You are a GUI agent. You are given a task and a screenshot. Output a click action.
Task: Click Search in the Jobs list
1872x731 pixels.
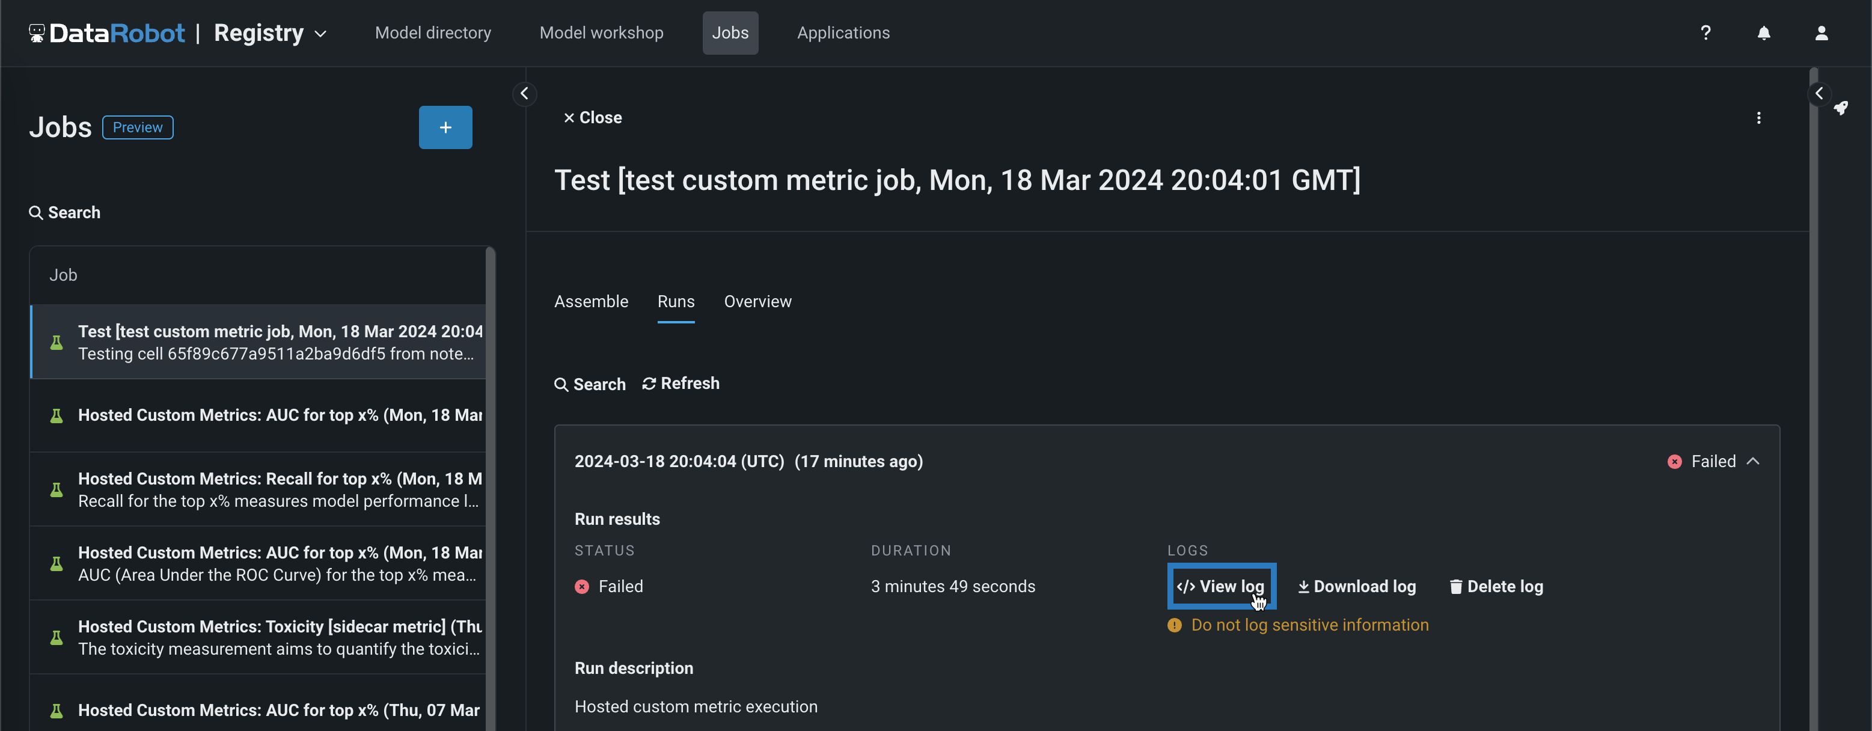click(x=65, y=212)
